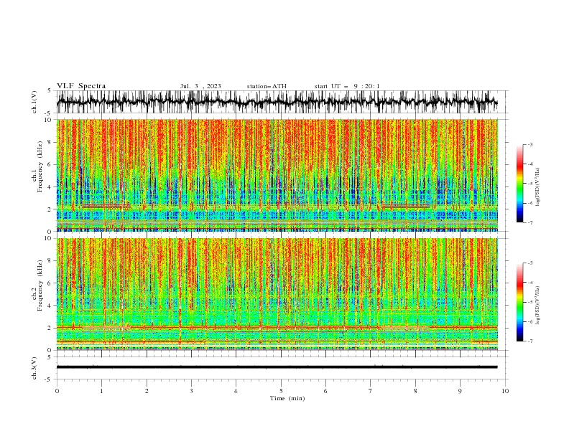Click the "7" tick on the time axis
569x439 pixels.
pos(371,391)
